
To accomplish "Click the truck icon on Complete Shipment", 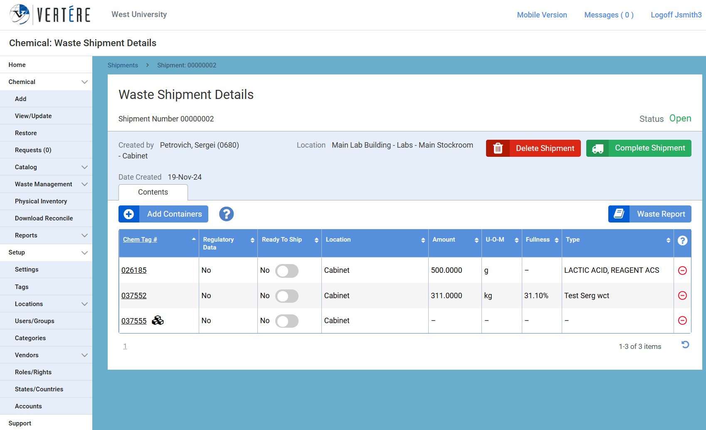I will pos(598,148).
